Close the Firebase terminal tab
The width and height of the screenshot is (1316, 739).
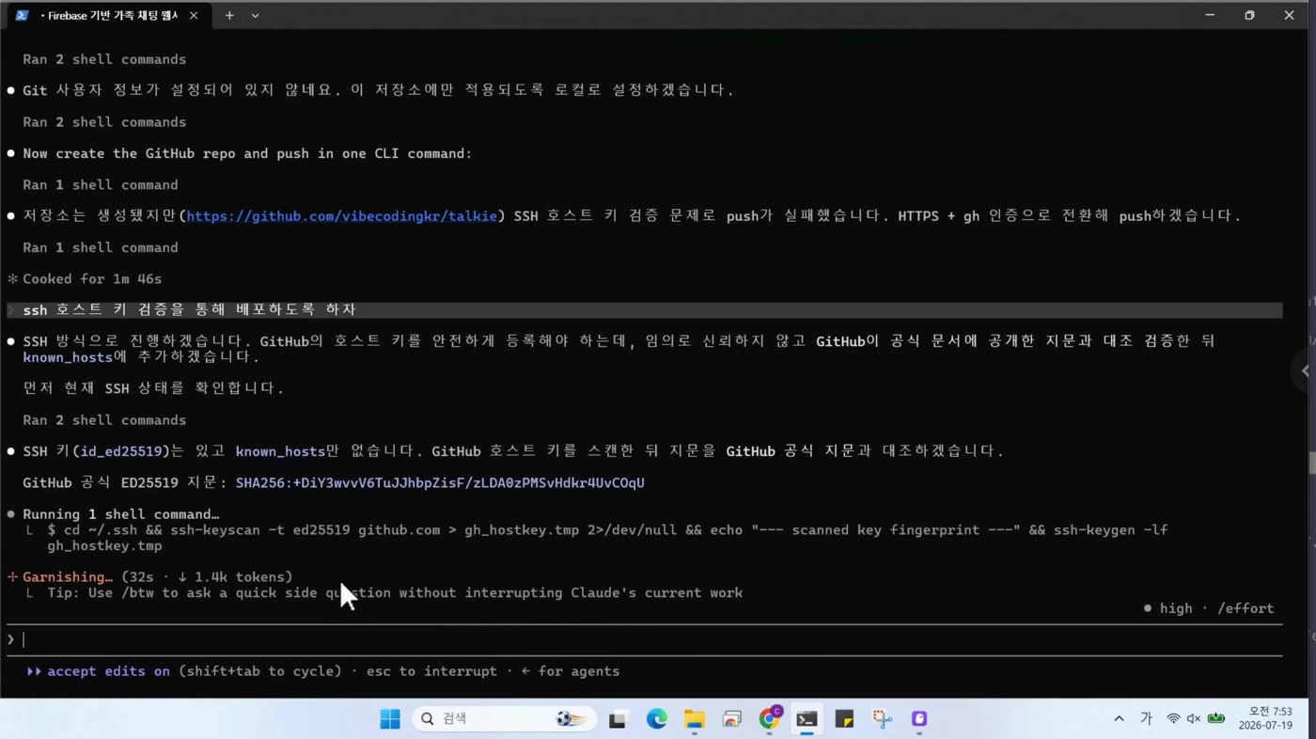(x=194, y=15)
